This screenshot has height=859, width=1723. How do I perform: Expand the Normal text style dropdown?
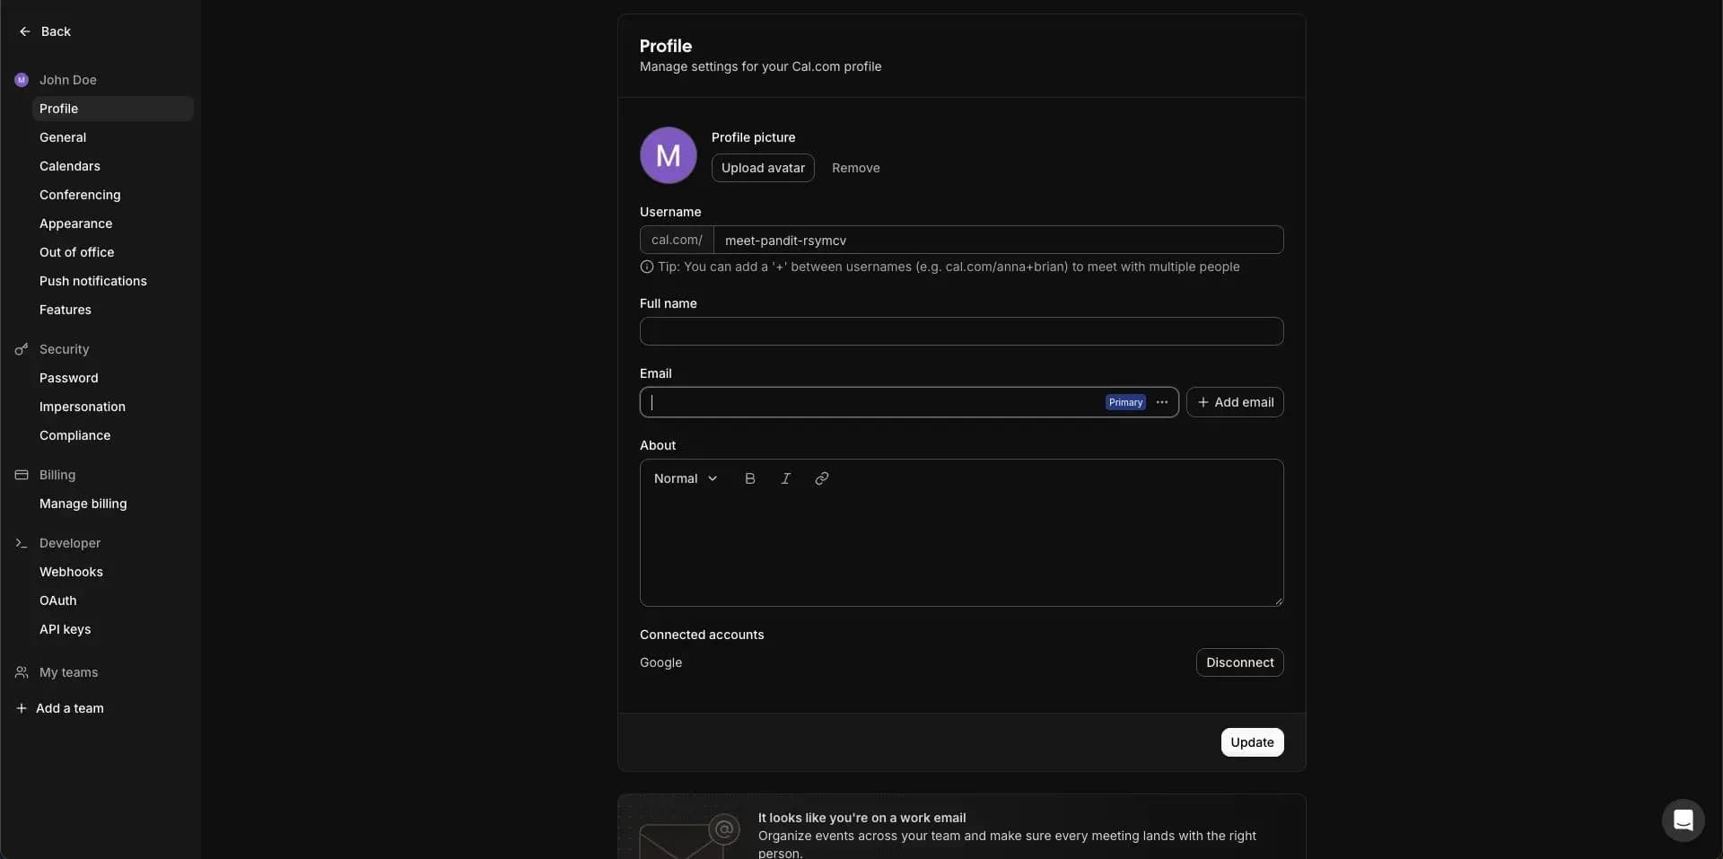tap(686, 478)
